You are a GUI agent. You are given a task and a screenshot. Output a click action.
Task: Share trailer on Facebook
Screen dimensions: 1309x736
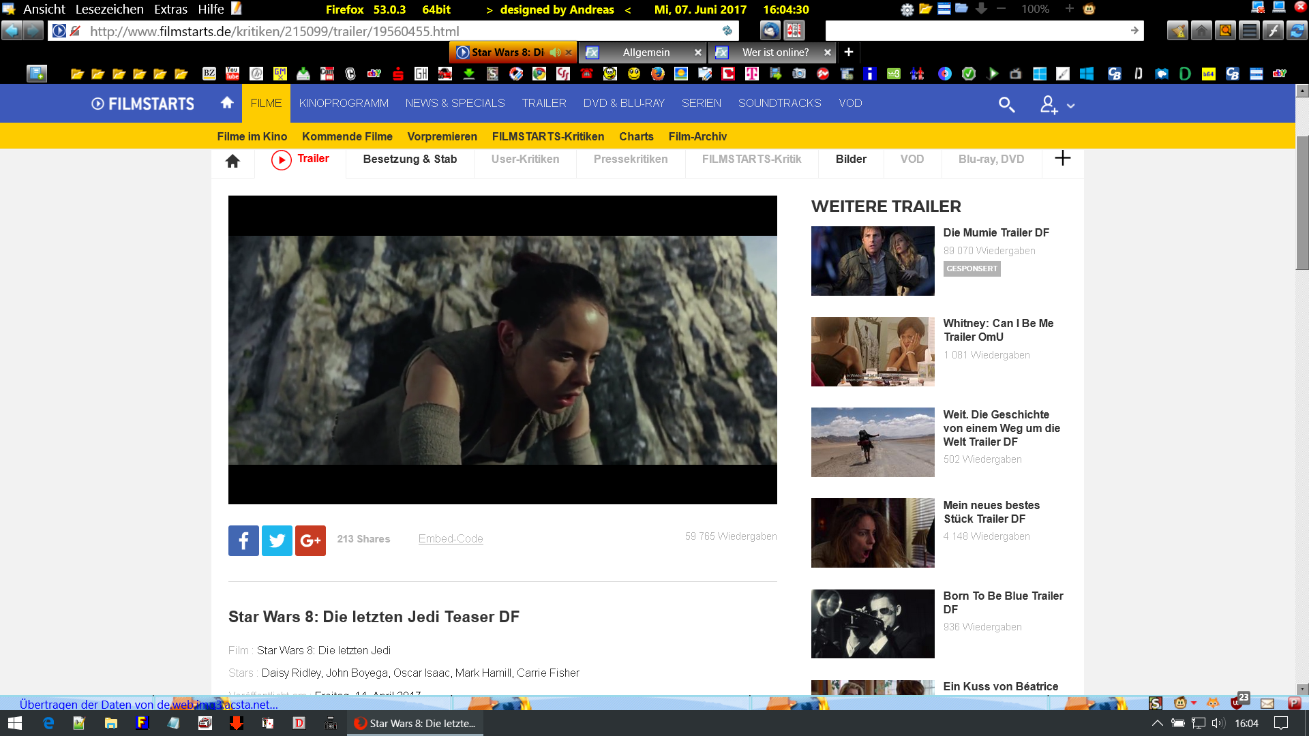243,540
